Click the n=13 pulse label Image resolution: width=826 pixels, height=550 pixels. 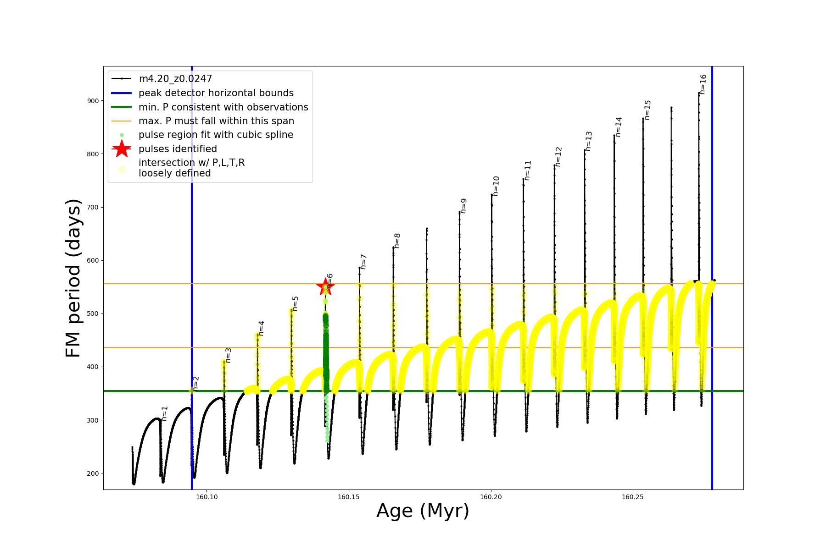click(589, 141)
